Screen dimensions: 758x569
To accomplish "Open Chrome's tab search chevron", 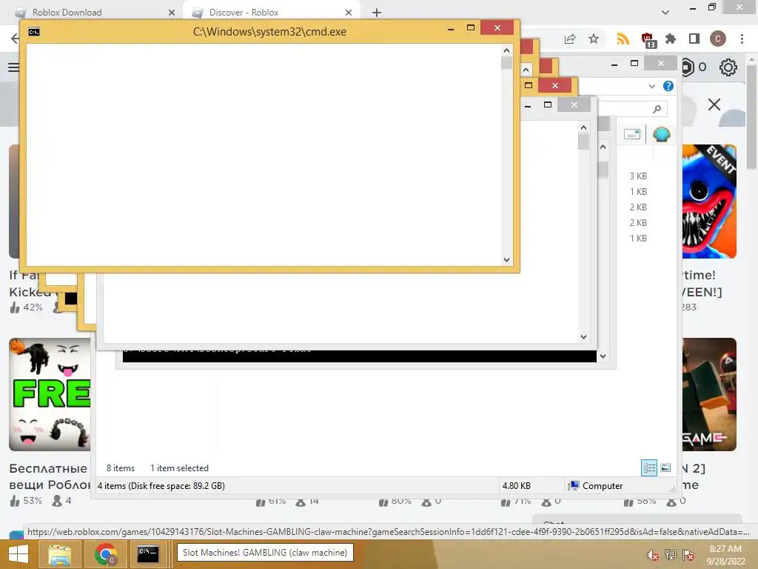I will pos(665,13).
